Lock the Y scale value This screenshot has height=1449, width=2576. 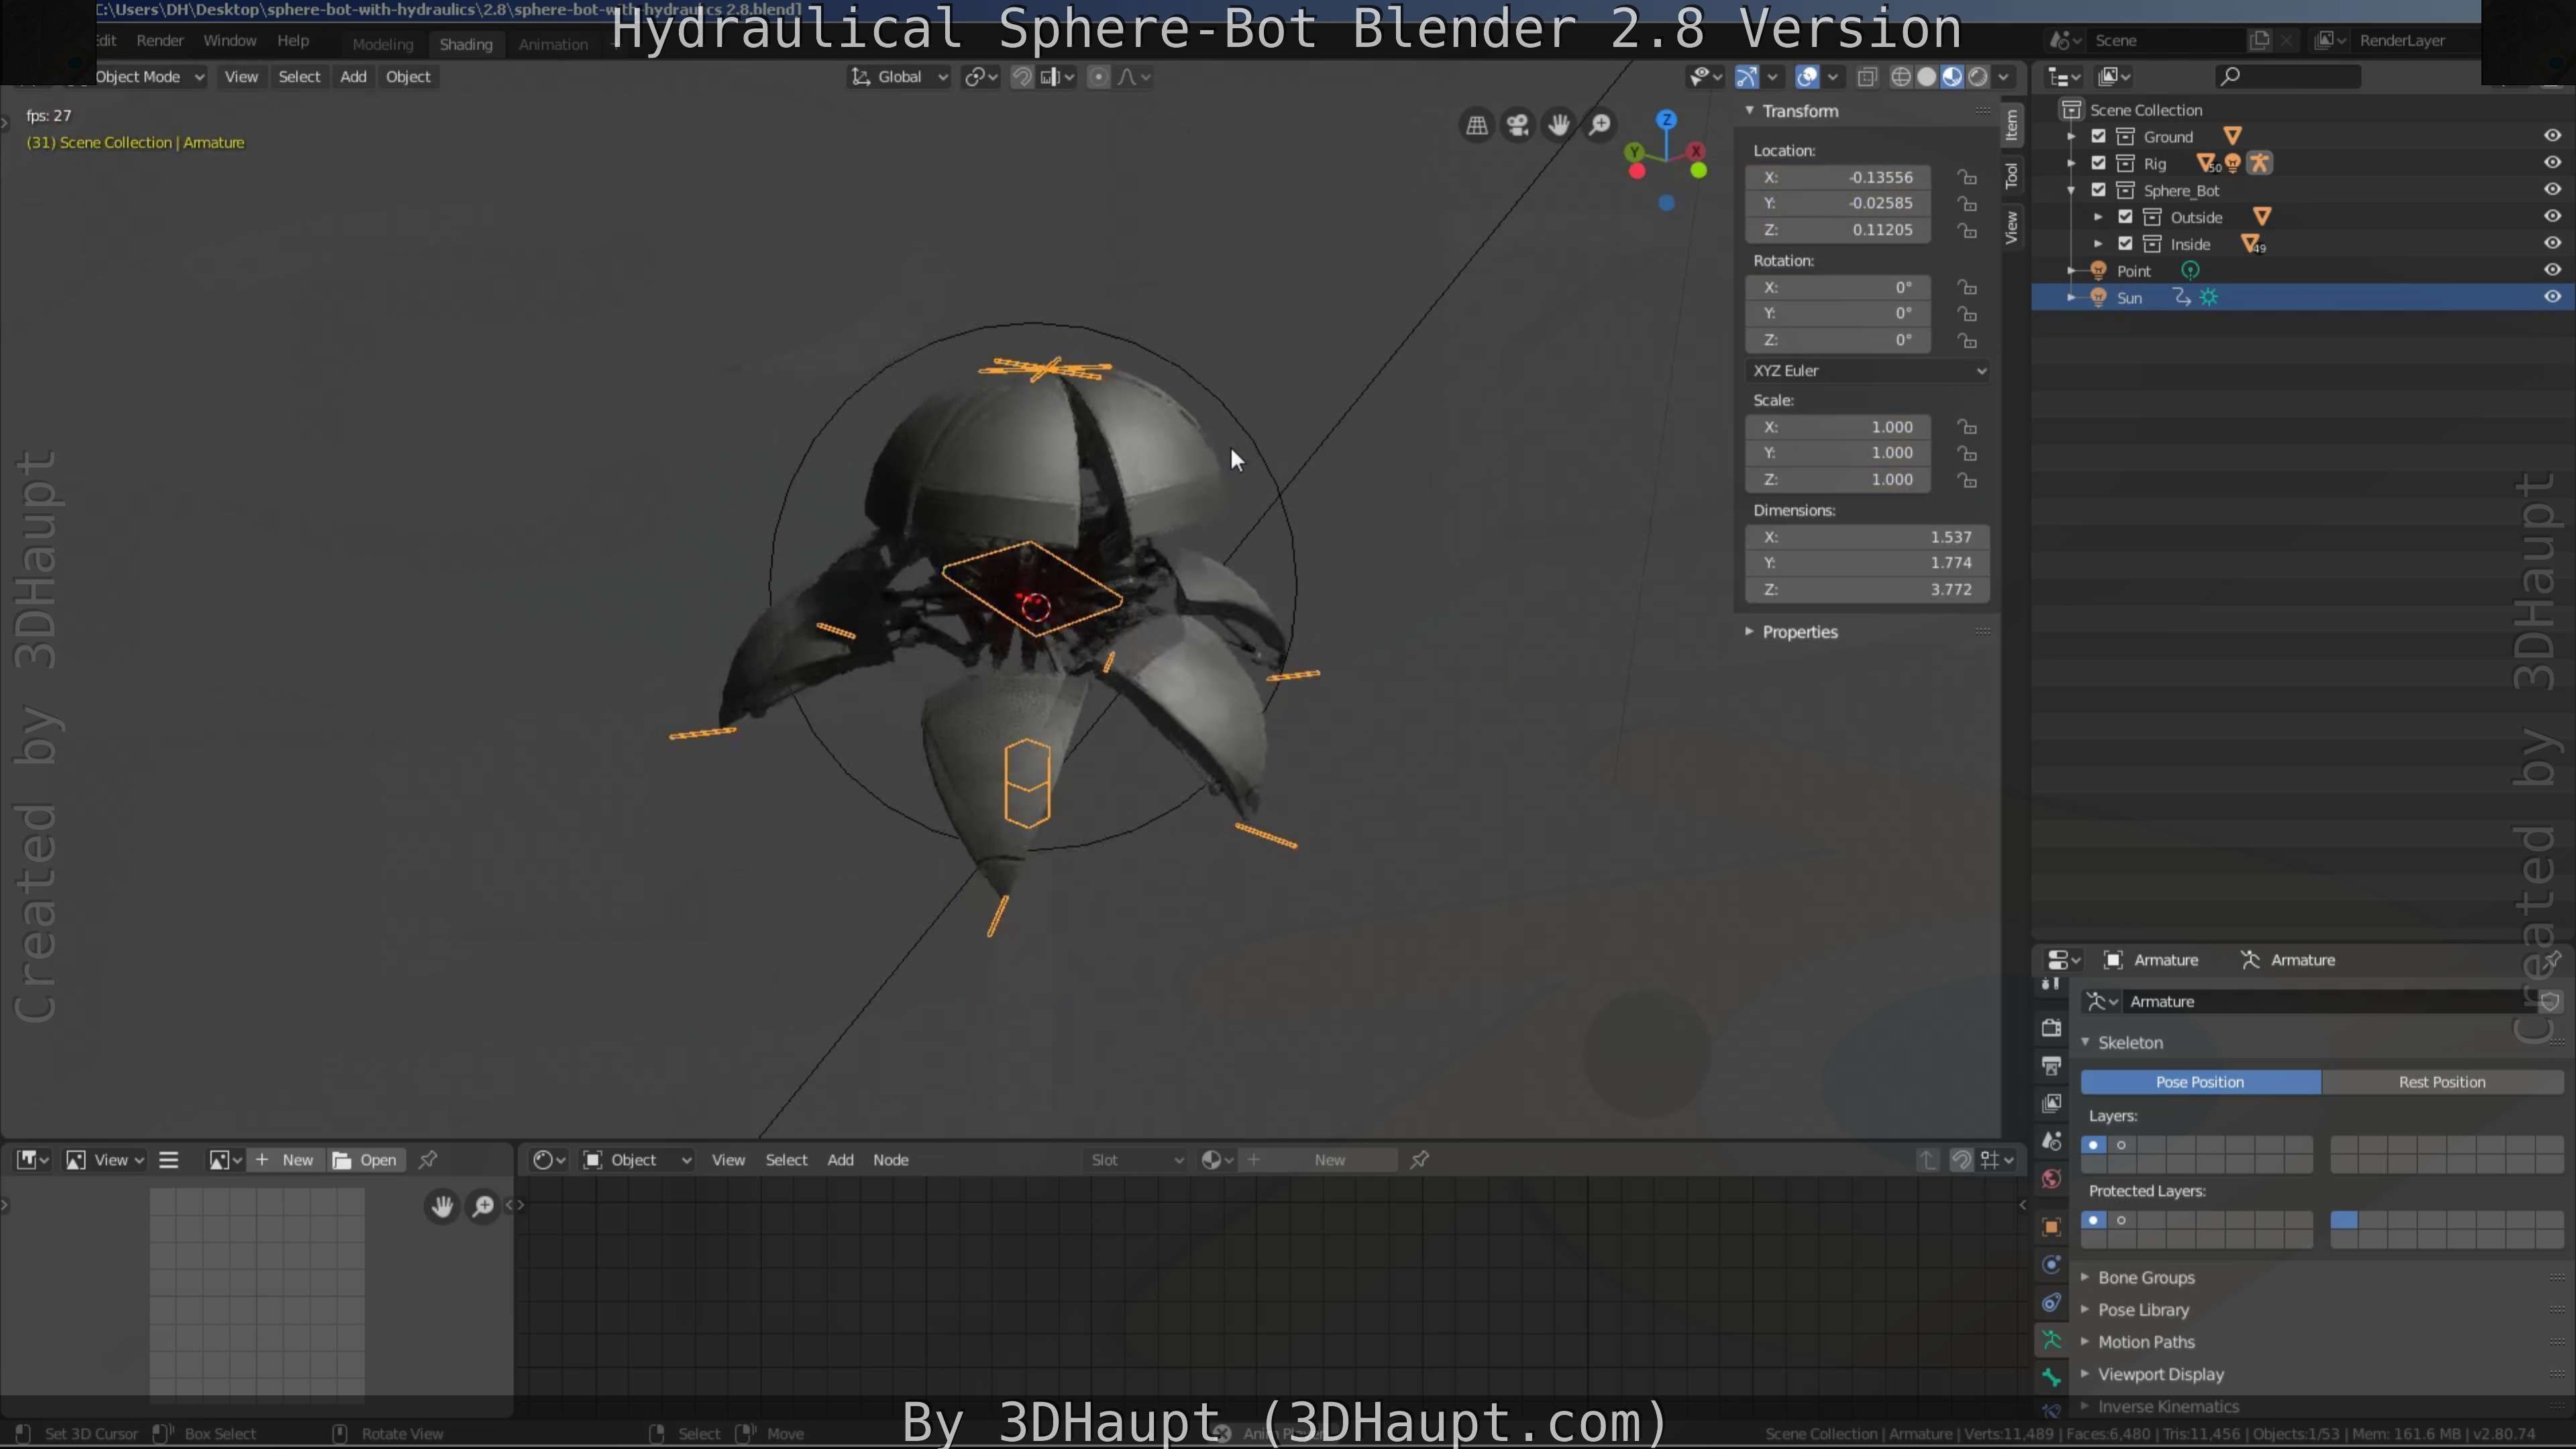point(1967,454)
